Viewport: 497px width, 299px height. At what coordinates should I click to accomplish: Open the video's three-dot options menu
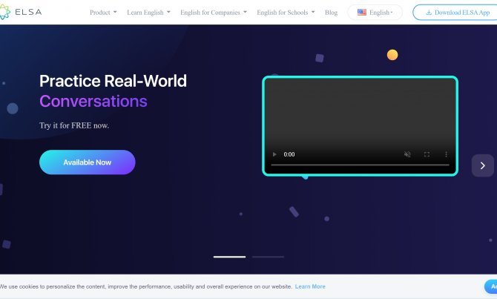point(446,154)
